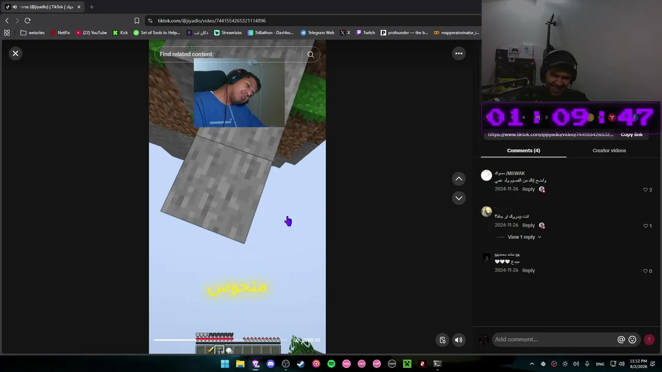The height and width of the screenshot is (372, 662).
Task: Open the Windows Start menu
Action: pos(224,364)
